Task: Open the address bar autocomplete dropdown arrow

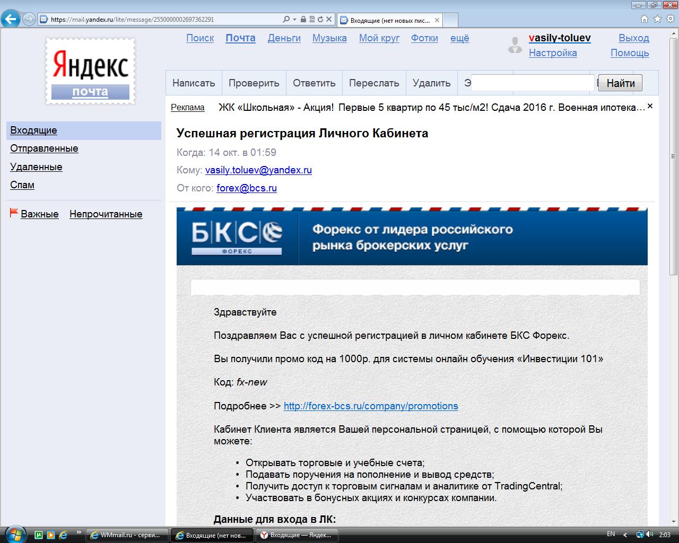Action: tap(294, 19)
